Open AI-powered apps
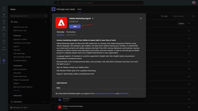The height and width of the screenshot is (111, 198). coord(20,60)
